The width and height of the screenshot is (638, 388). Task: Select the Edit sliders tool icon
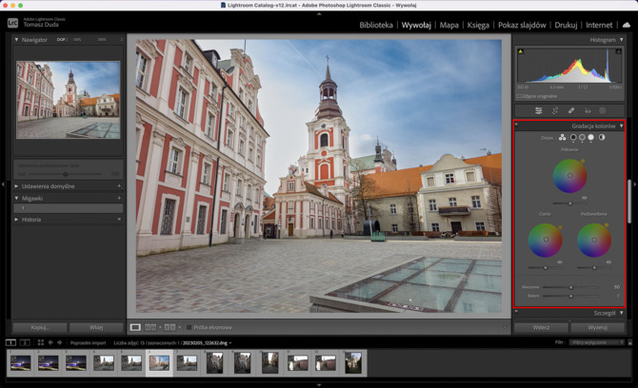coord(538,110)
